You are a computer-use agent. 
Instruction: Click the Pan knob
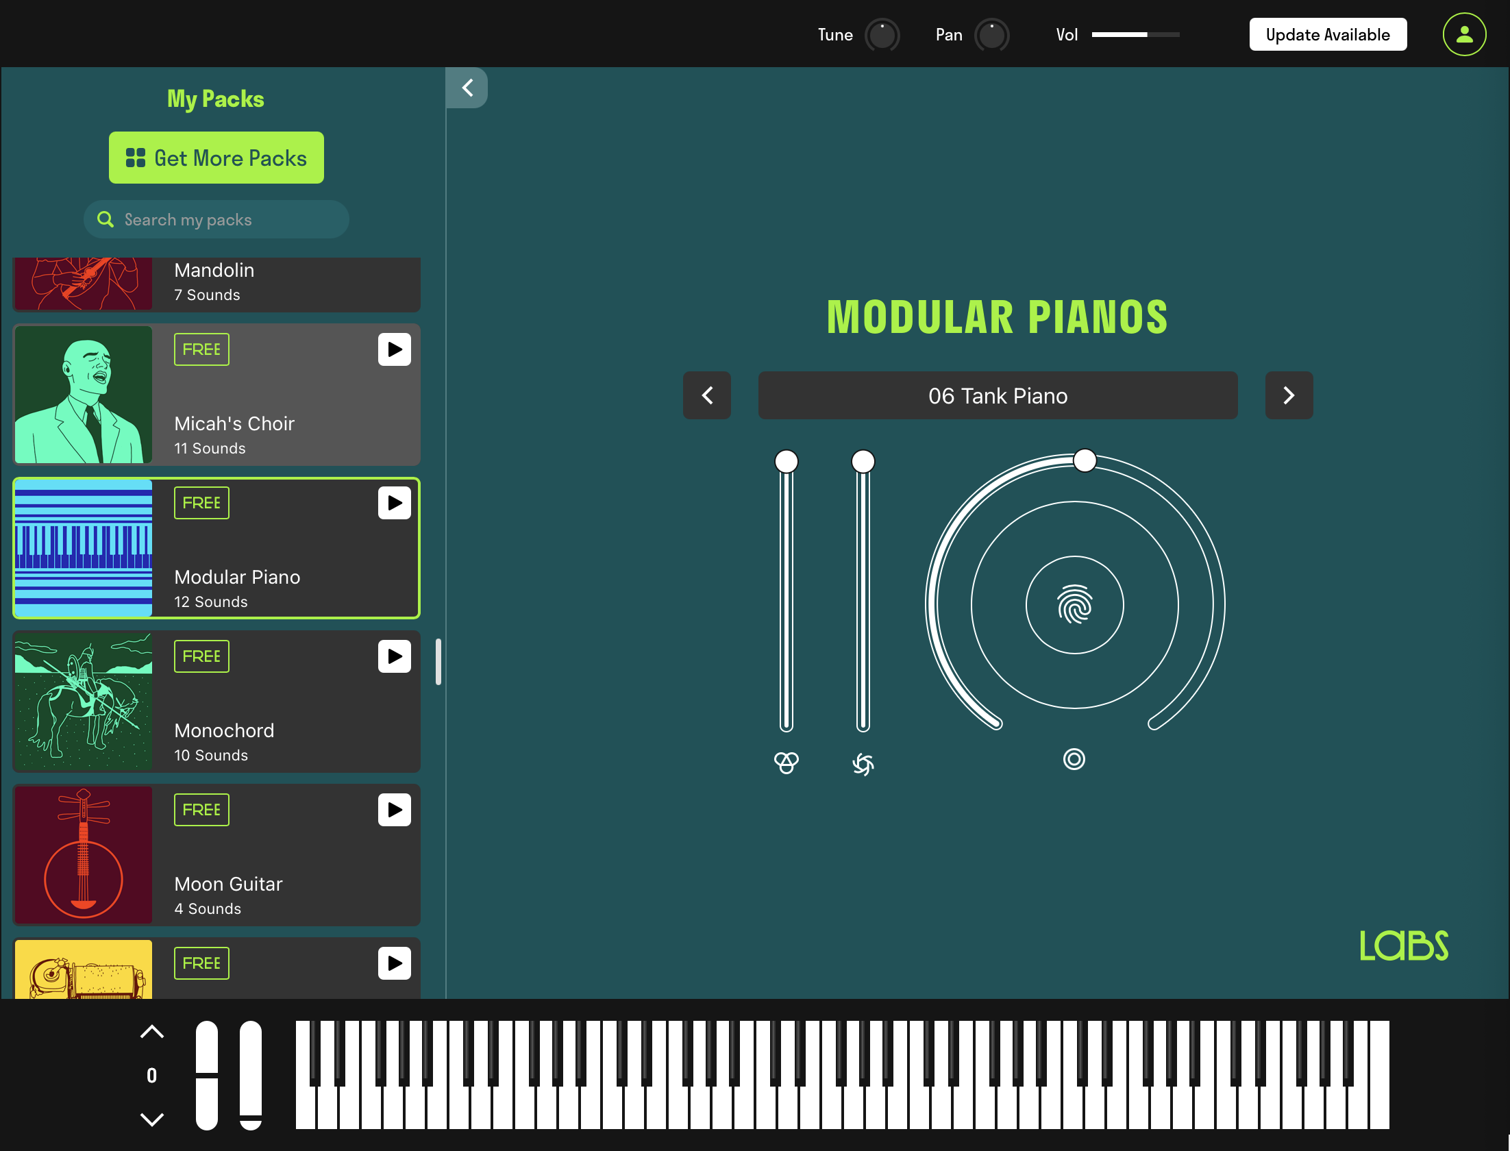click(991, 35)
